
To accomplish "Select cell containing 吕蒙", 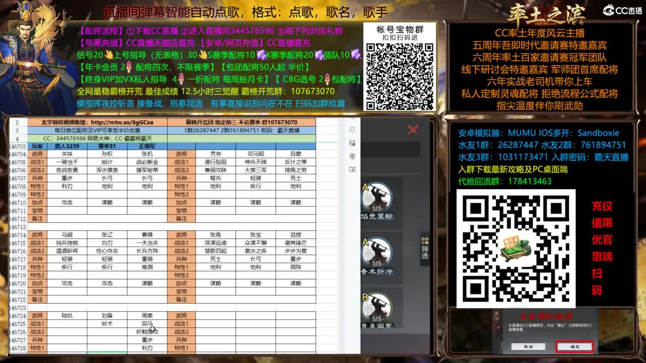I will click(x=296, y=154).
